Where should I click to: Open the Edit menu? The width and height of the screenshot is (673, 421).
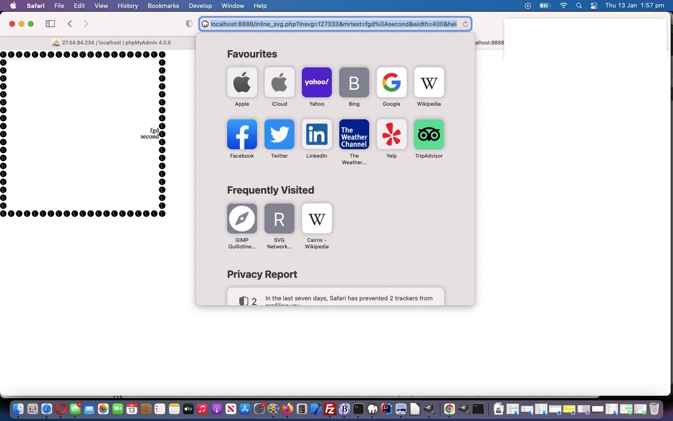tap(79, 6)
